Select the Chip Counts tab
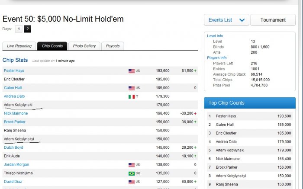This screenshot has width=303, height=189. 52,46
